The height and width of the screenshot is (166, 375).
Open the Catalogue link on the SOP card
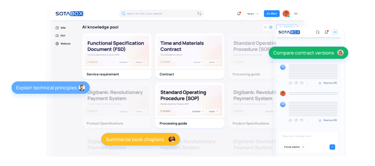click(x=197, y=111)
